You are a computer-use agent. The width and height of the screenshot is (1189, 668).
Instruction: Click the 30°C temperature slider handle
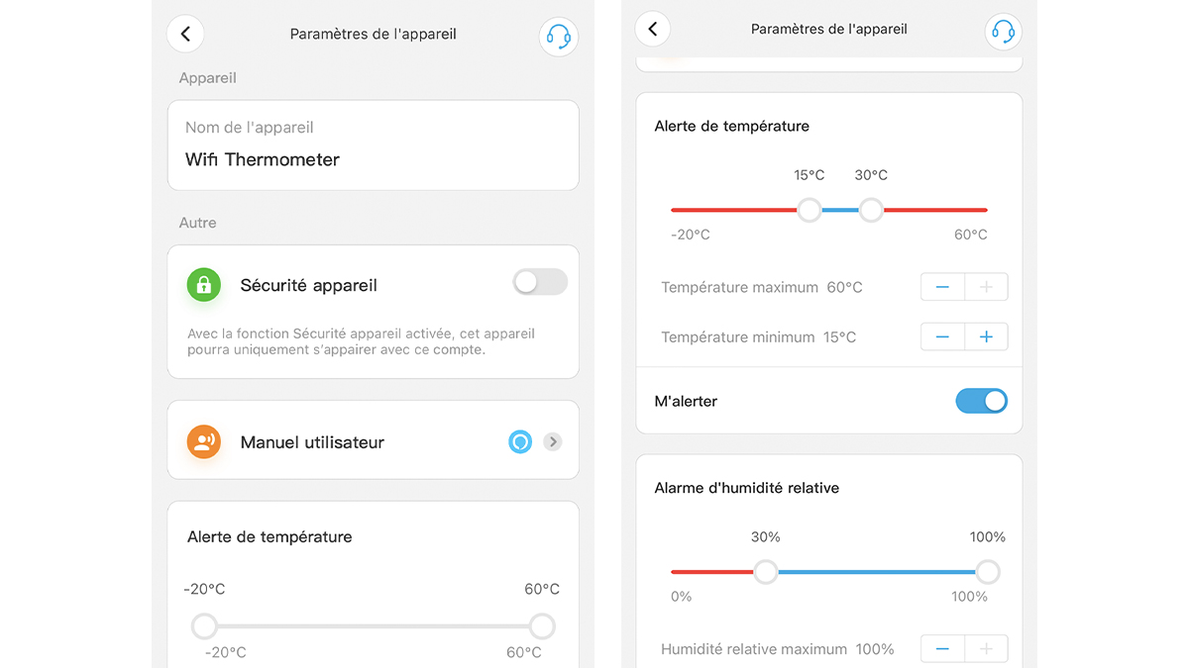(x=871, y=210)
